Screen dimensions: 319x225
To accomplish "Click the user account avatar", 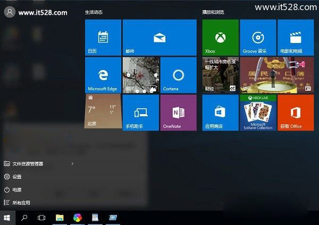I will (x=10, y=12).
